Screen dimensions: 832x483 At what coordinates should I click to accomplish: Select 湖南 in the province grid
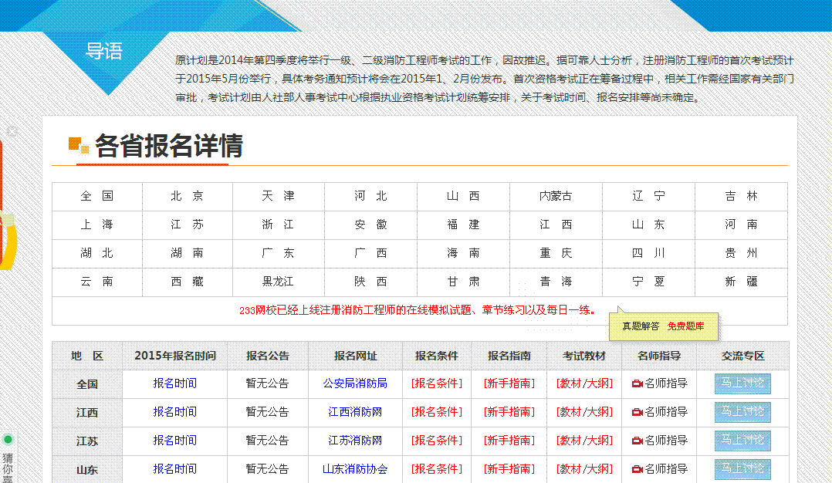[188, 253]
